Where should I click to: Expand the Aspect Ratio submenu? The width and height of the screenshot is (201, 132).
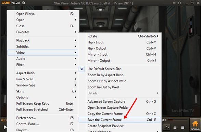point(43,73)
